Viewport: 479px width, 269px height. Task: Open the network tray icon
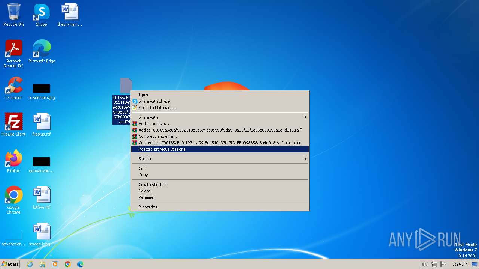pyautogui.click(x=434, y=264)
